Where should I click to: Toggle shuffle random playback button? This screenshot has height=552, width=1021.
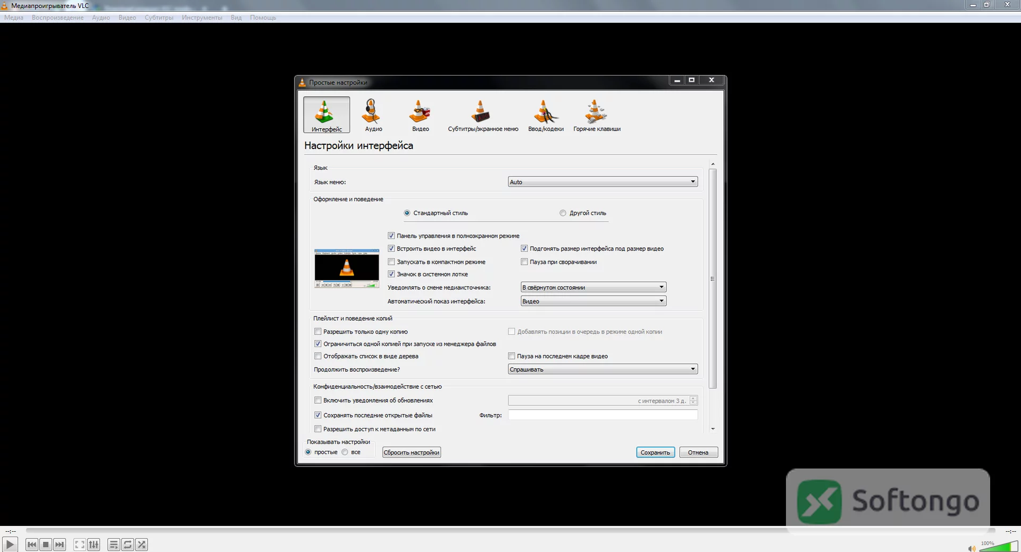pyautogui.click(x=141, y=545)
